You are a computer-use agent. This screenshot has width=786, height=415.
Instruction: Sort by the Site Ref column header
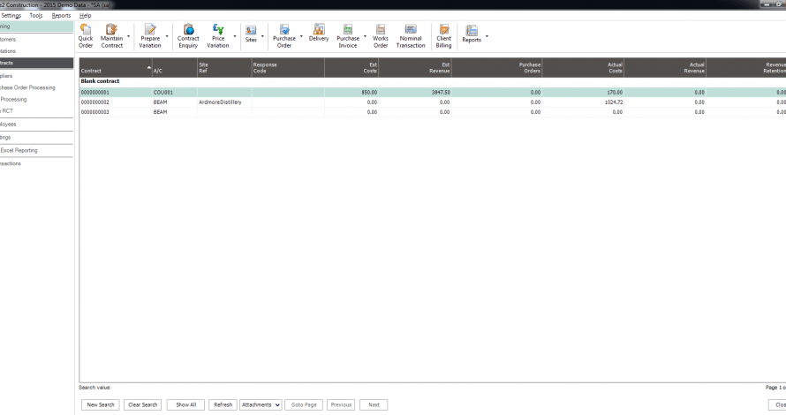tap(224, 68)
